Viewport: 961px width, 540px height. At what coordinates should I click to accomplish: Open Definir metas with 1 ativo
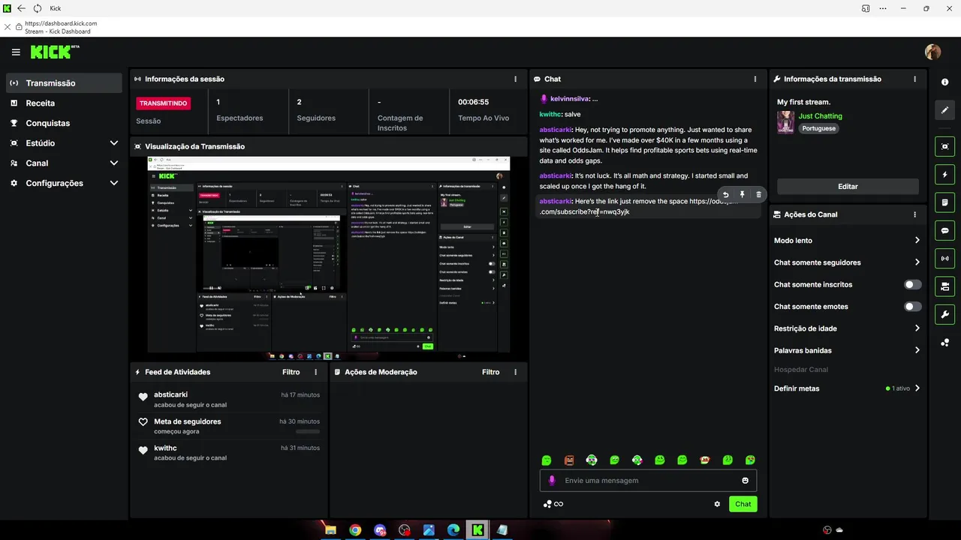coord(847,388)
